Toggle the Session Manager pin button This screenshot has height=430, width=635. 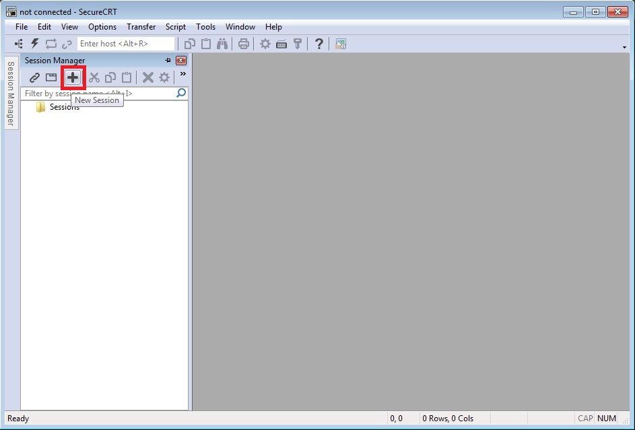[168, 61]
